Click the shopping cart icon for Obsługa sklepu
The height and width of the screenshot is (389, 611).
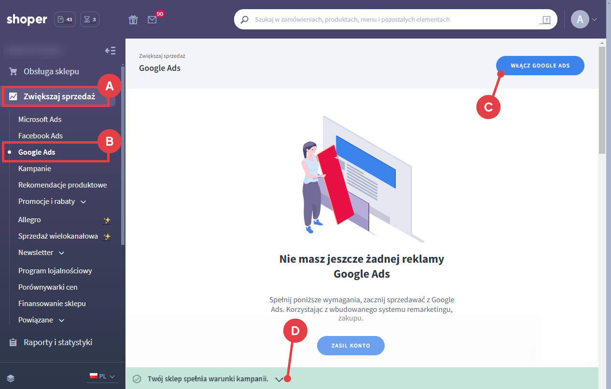pos(13,71)
